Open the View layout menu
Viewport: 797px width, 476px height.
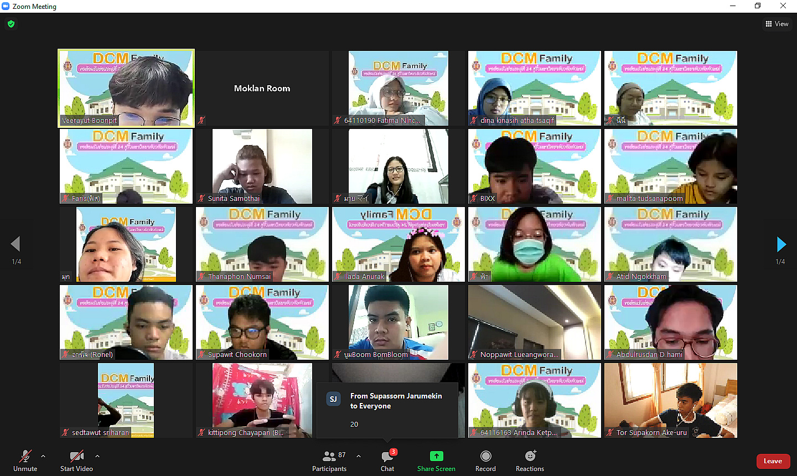pos(777,24)
